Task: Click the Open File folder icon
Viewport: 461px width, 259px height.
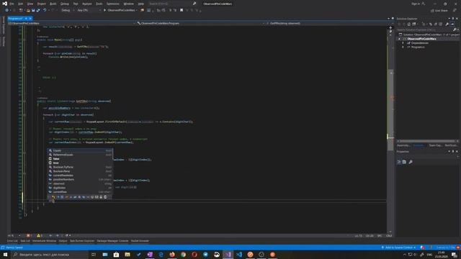Action: [x=28, y=10]
